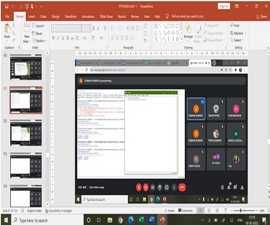Open File Explorer from Windows taskbar

coord(110,220)
